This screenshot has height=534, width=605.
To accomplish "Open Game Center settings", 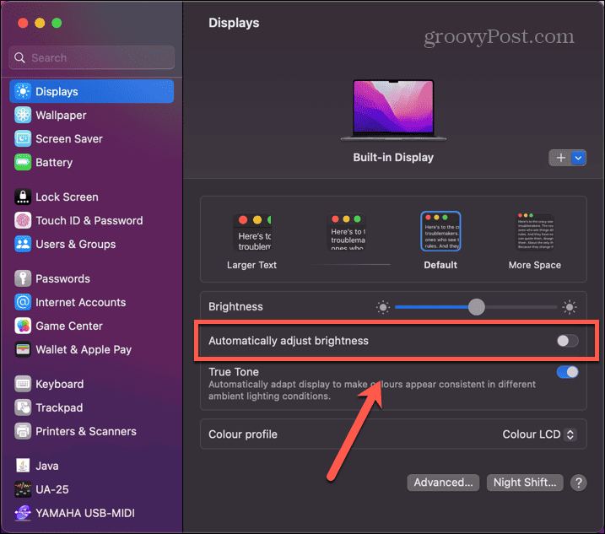I will [91, 326].
